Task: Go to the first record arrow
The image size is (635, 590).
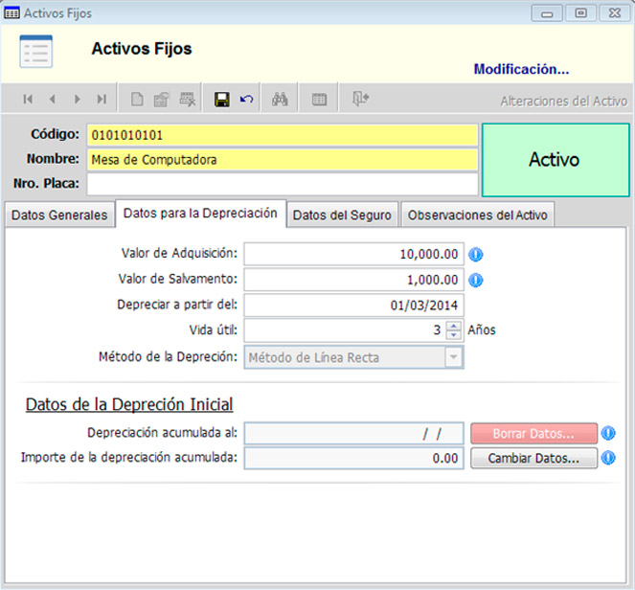Action: [28, 100]
